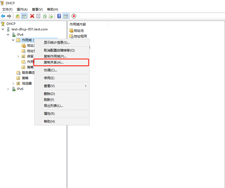
Task: Choose 属性(R) in context menu
Action: click(x=62, y=114)
